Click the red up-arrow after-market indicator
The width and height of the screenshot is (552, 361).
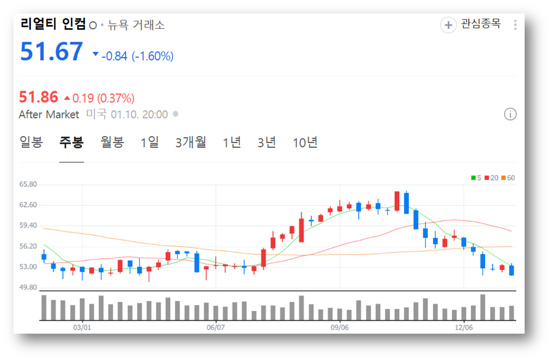coord(67,98)
